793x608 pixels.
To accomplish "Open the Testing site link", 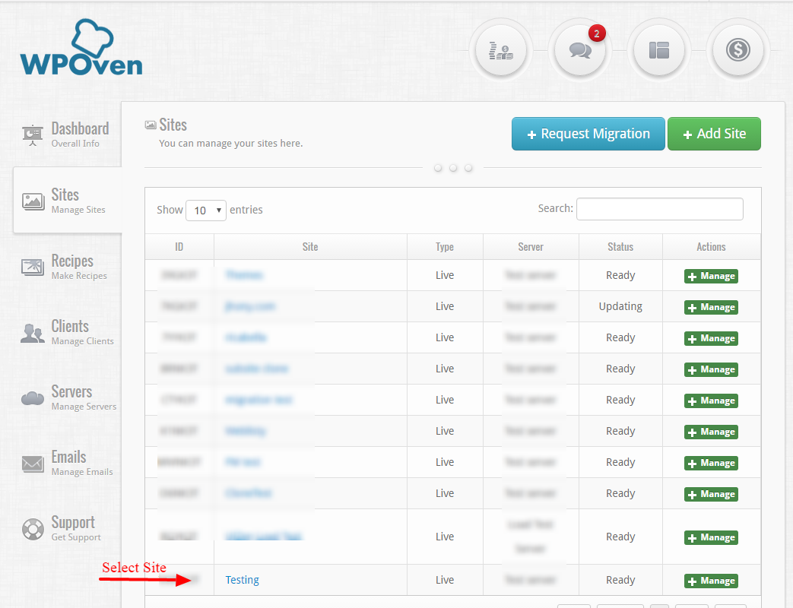I will tap(243, 580).
